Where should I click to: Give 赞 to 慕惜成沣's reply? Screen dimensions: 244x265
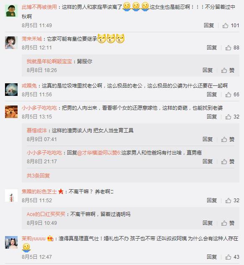(x=228, y=139)
